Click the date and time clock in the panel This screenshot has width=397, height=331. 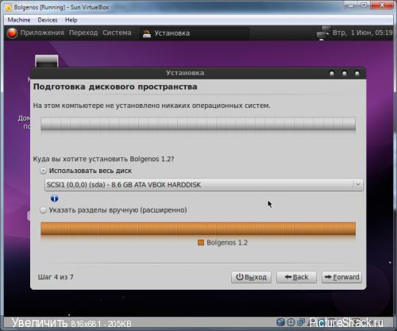(x=363, y=33)
